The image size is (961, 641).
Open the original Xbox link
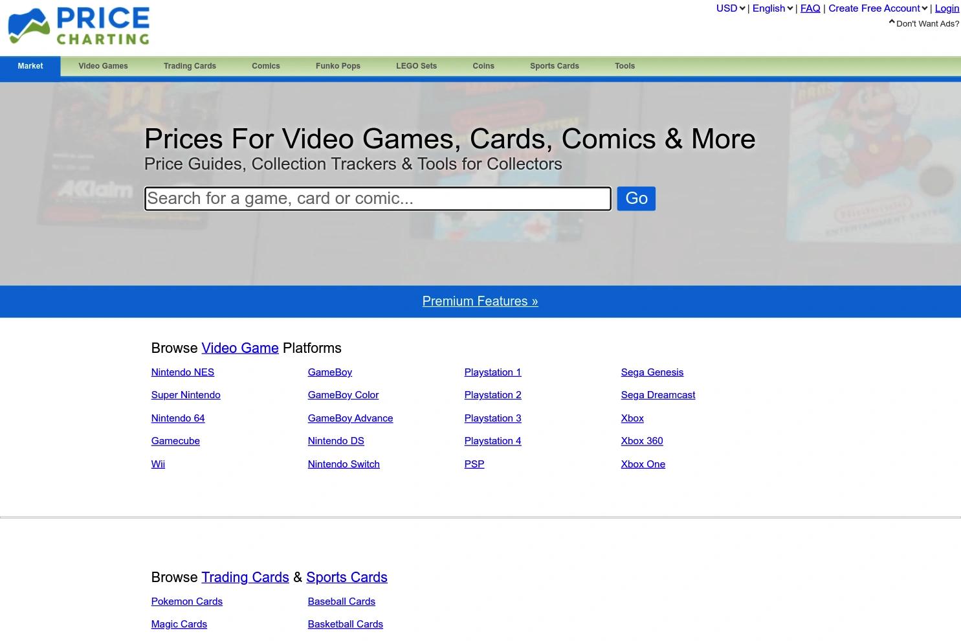pos(632,418)
